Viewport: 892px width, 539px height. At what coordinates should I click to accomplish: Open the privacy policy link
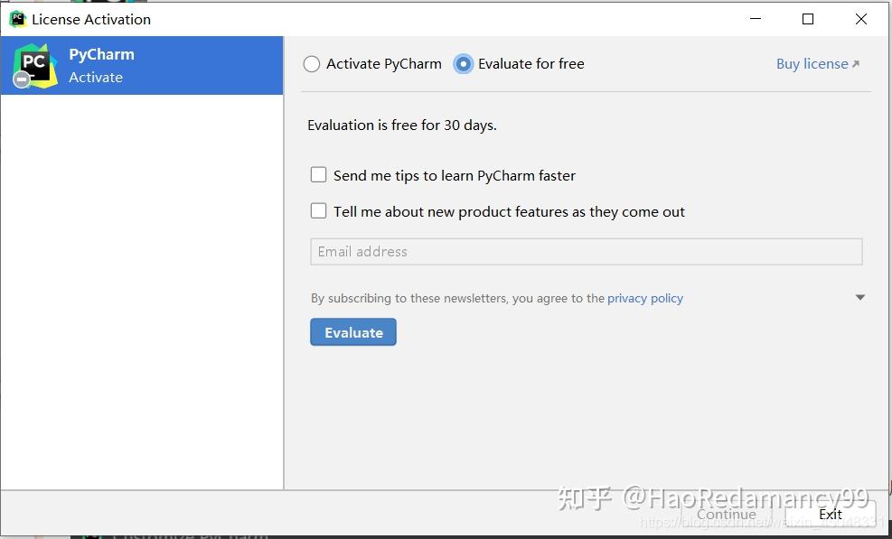click(644, 298)
